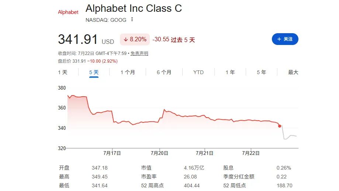The height and width of the screenshot is (191, 339).
Task: Select the 1 年 range tab
Action: [230, 72]
